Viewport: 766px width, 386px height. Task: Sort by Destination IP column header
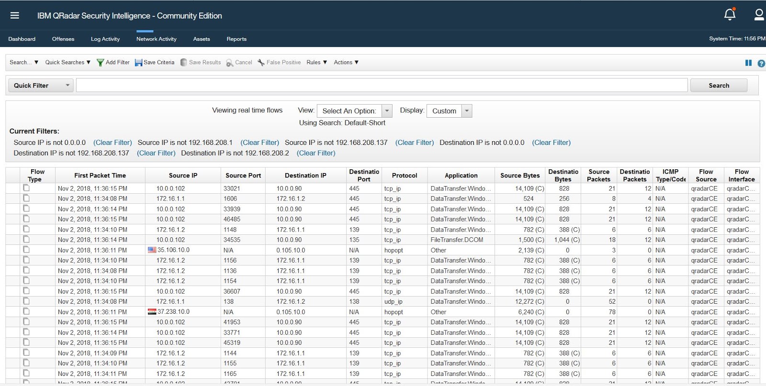(x=305, y=176)
